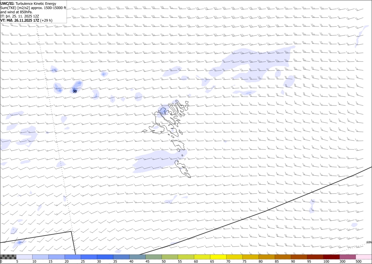Screen dimensions: 372x264
Task: Pick the 40–45 grey-teal legend swatch
Action: point(137,257)
